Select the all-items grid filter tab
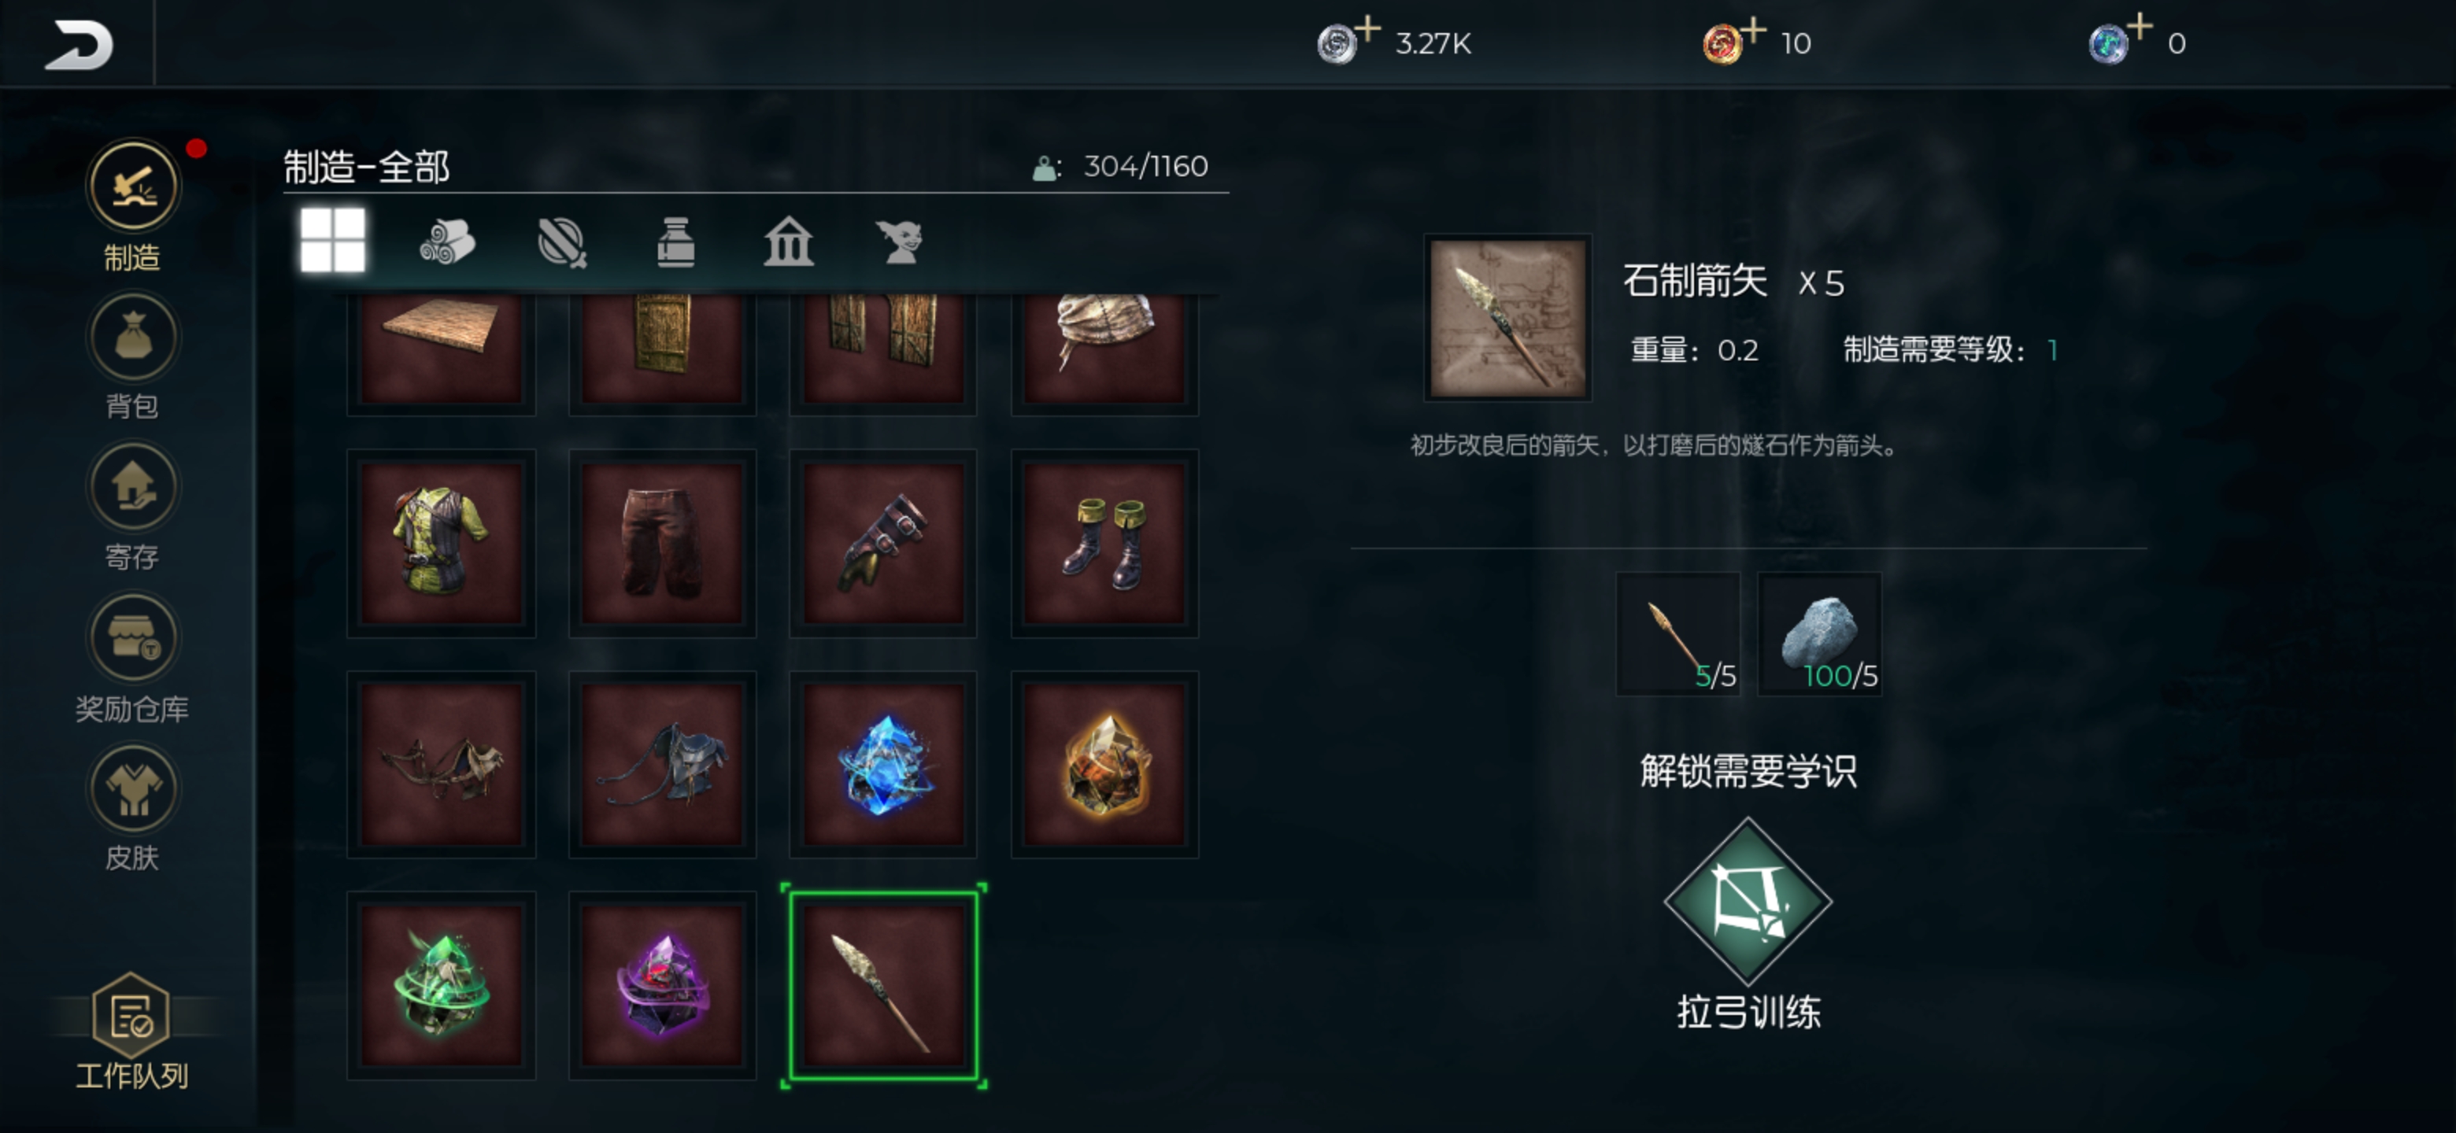The image size is (2456, 1133). [331, 240]
